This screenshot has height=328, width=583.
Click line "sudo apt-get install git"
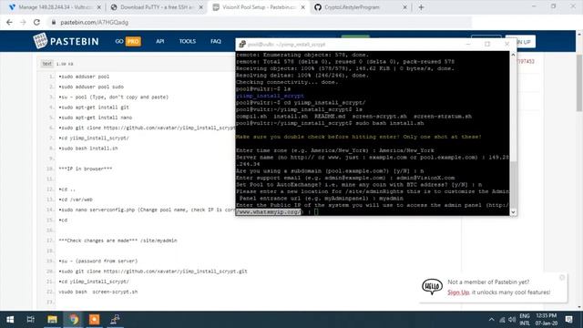click(x=94, y=108)
